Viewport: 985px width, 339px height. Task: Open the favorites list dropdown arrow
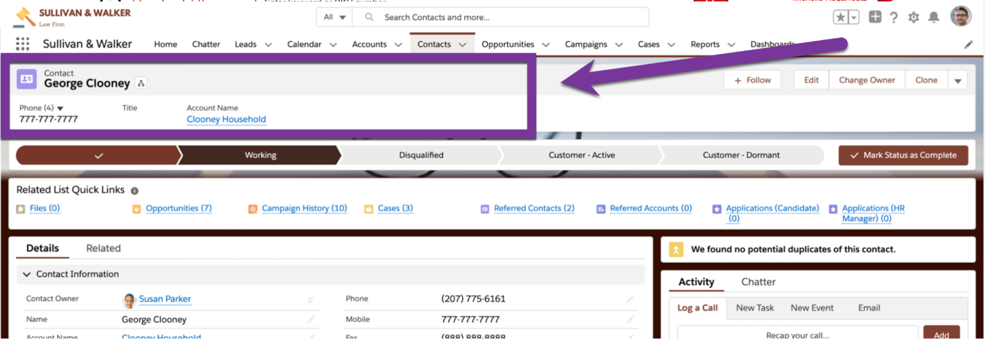coord(853,17)
